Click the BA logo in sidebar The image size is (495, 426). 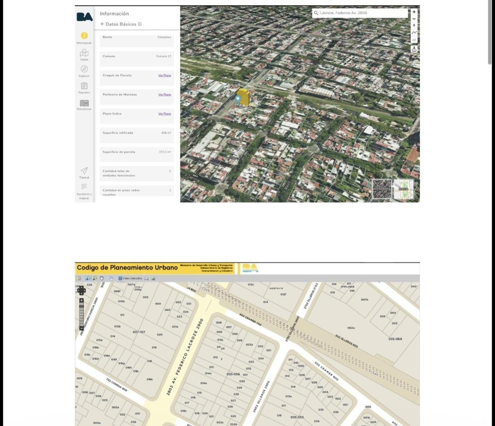point(84,17)
